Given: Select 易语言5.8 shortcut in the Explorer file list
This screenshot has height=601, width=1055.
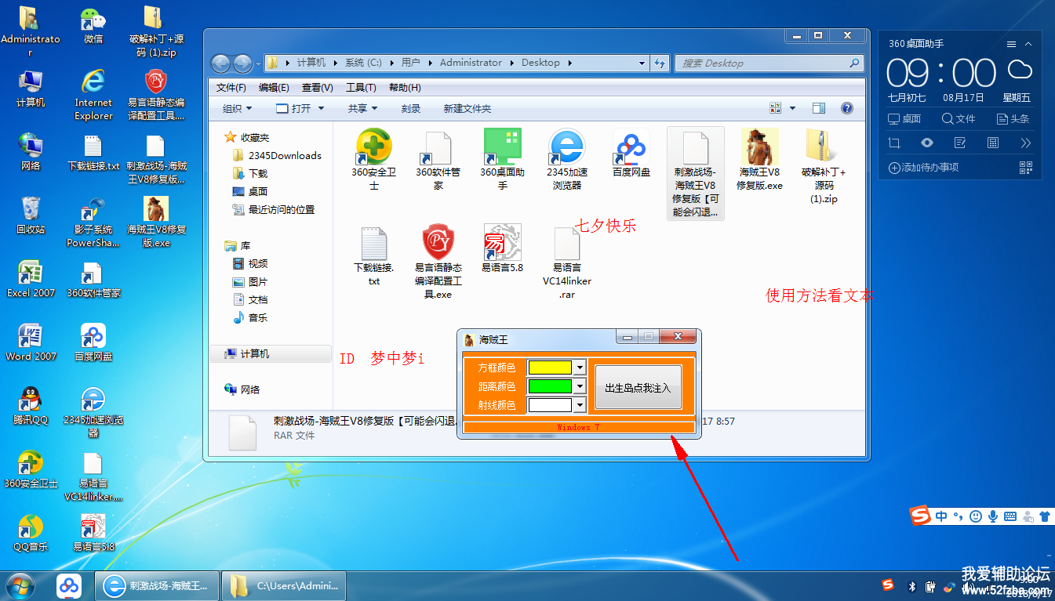Looking at the screenshot, I should coord(503,248).
